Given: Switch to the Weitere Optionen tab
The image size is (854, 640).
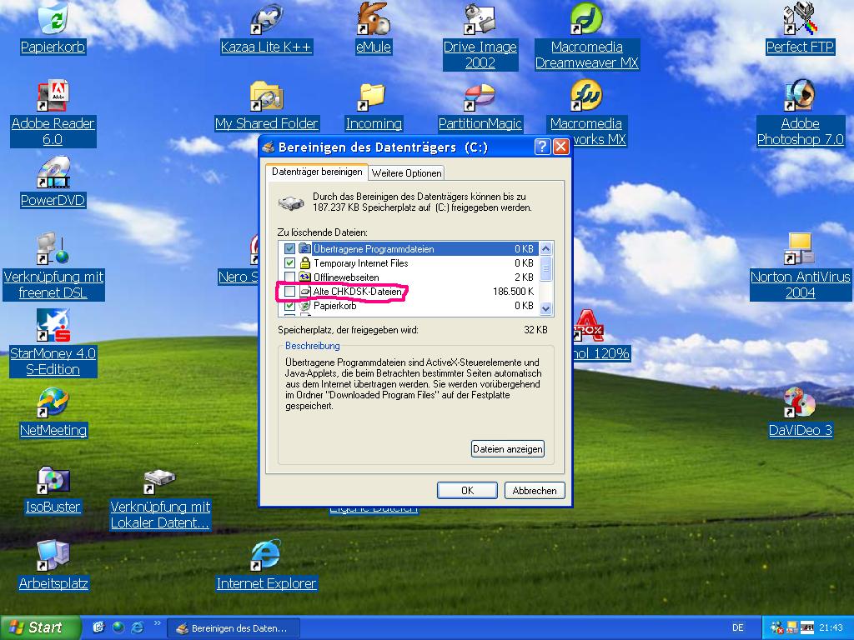Looking at the screenshot, I should (406, 173).
